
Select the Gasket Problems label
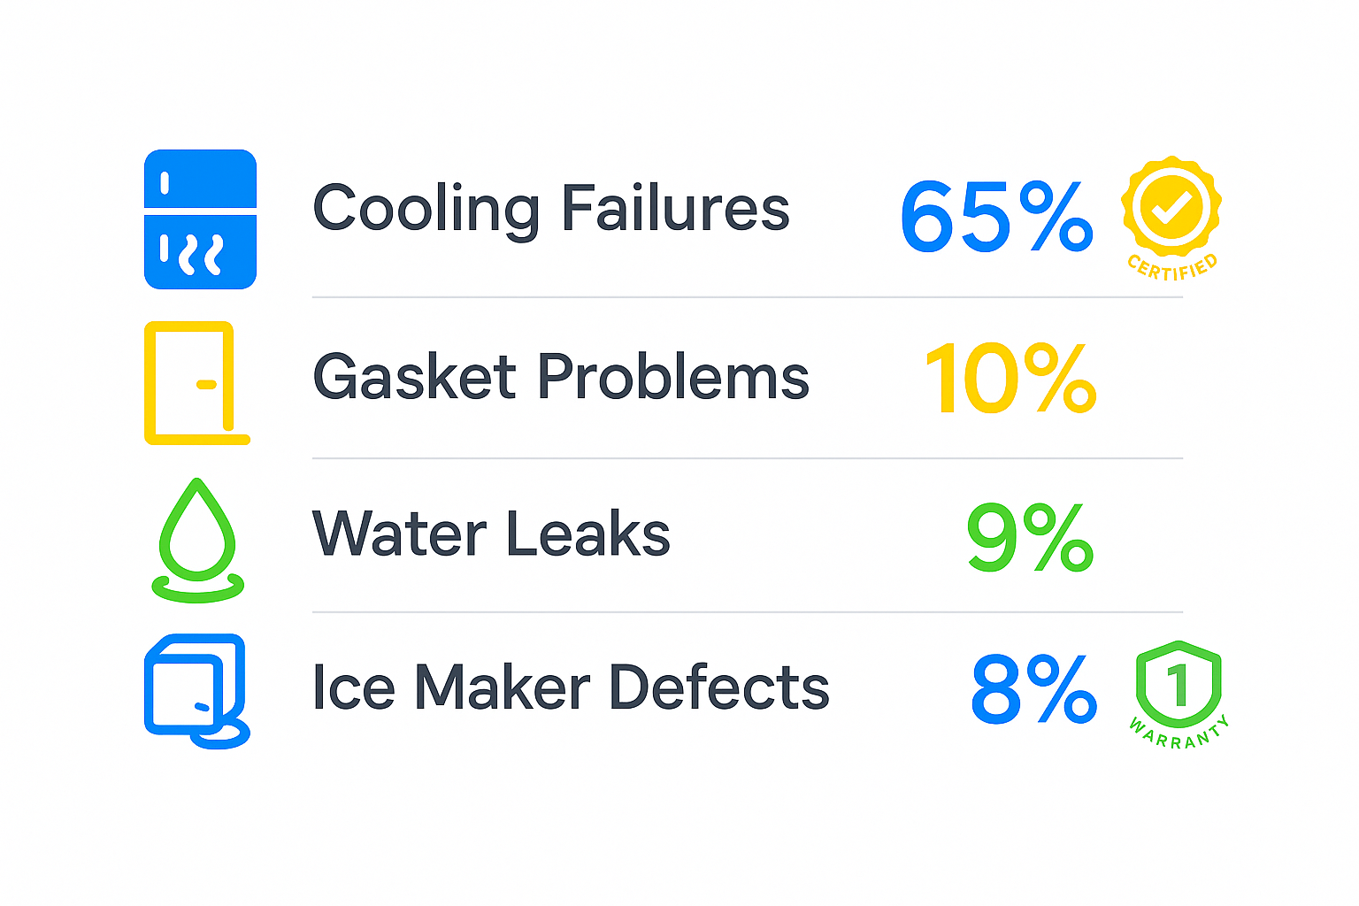point(561,377)
